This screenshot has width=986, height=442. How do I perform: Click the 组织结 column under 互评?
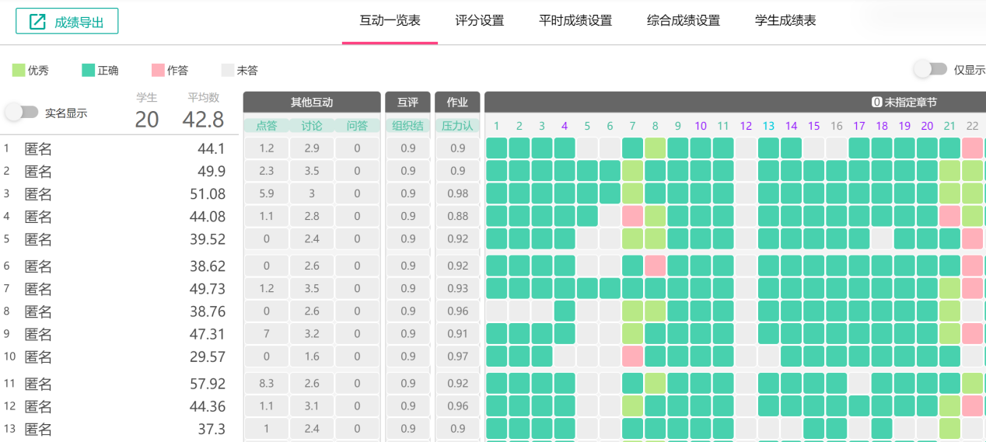tap(407, 126)
